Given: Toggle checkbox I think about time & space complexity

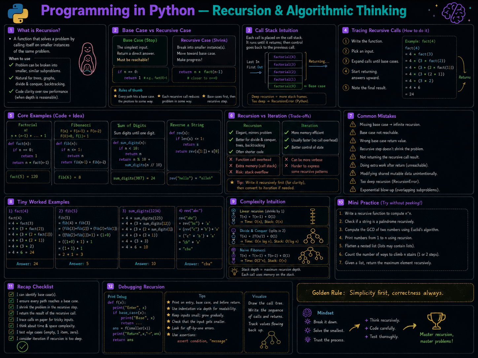Looking at the screenshot, I should [11, 326].
